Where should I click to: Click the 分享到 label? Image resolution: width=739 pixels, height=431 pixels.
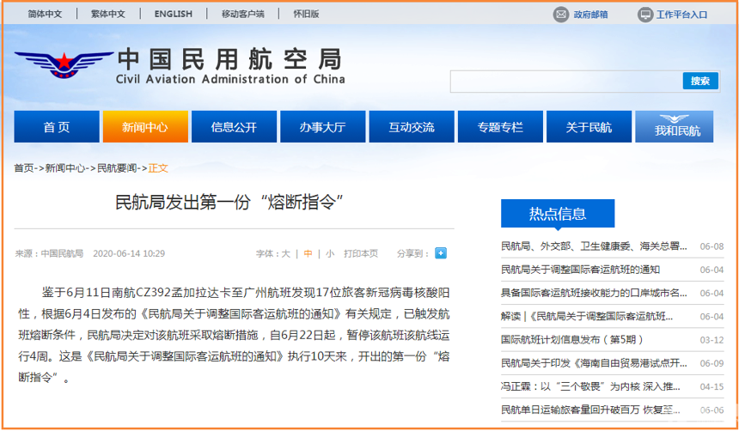click(412, 254)
